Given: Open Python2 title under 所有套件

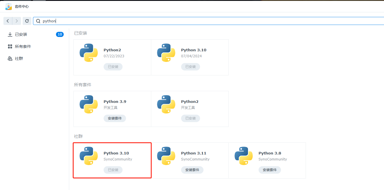Looking at the screenshot, I should (x=190, y=101).
